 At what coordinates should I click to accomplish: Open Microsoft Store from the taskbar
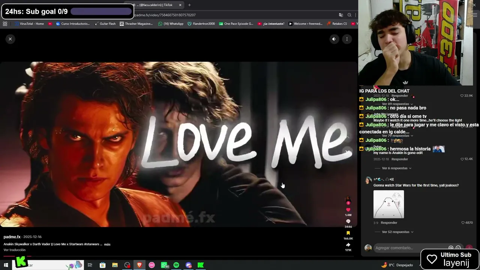coord(102,265)
